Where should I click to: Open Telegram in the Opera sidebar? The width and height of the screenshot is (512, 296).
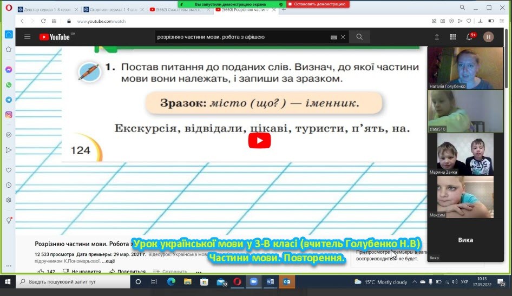pyautogui.click(x=9, y=100)
